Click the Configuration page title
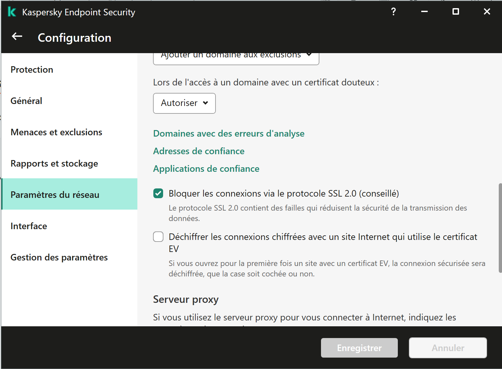 point(75,37)
